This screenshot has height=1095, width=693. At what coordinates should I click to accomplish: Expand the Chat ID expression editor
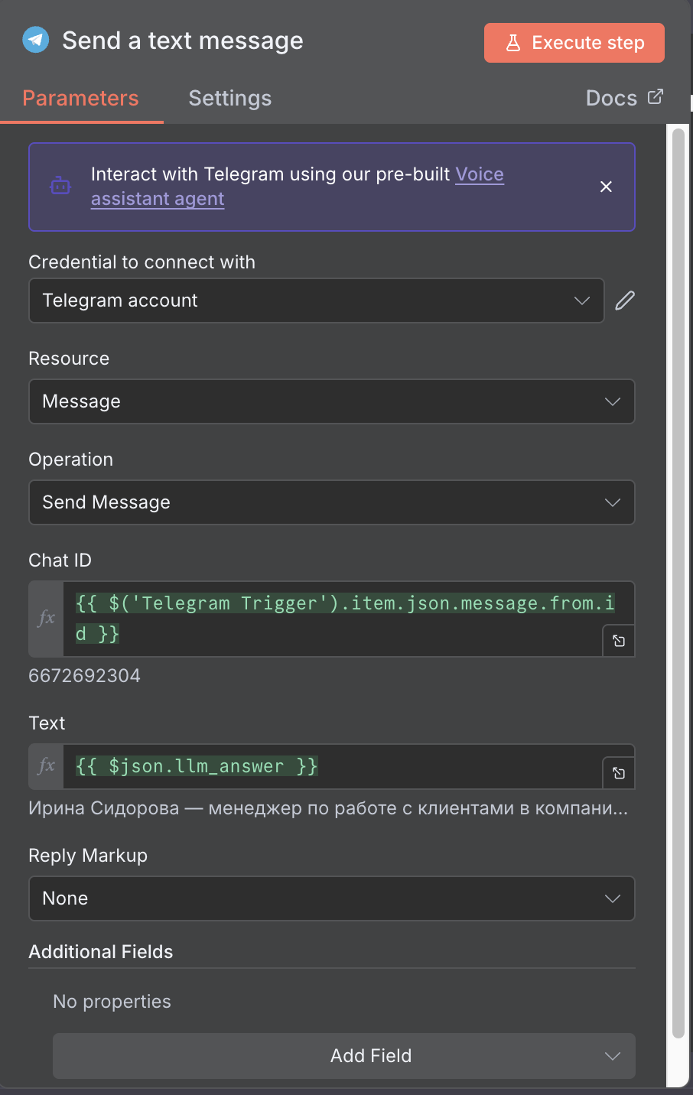619,641
